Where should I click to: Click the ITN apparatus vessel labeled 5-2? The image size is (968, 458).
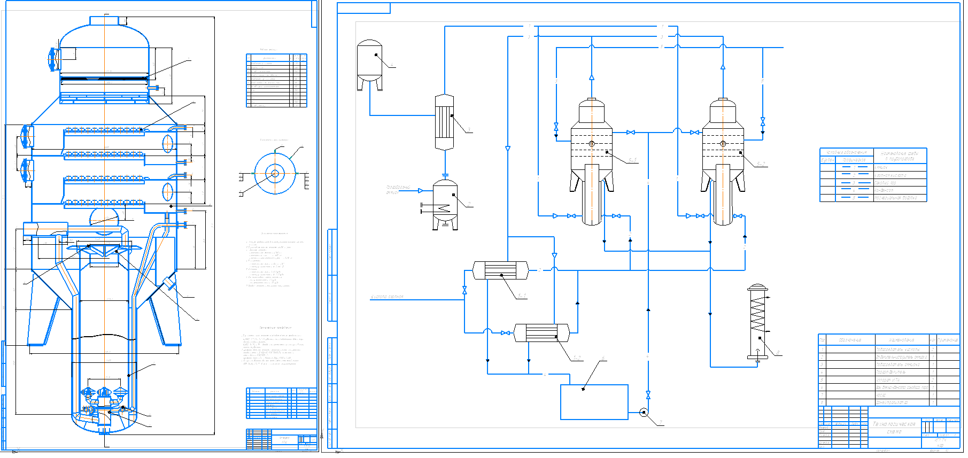point(723,161)
